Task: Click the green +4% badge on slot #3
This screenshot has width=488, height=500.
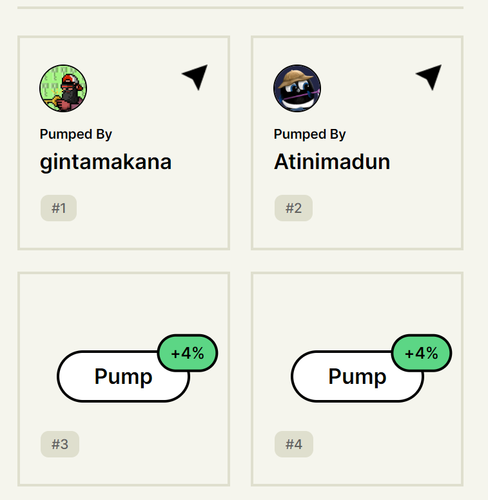Action: 188,354
